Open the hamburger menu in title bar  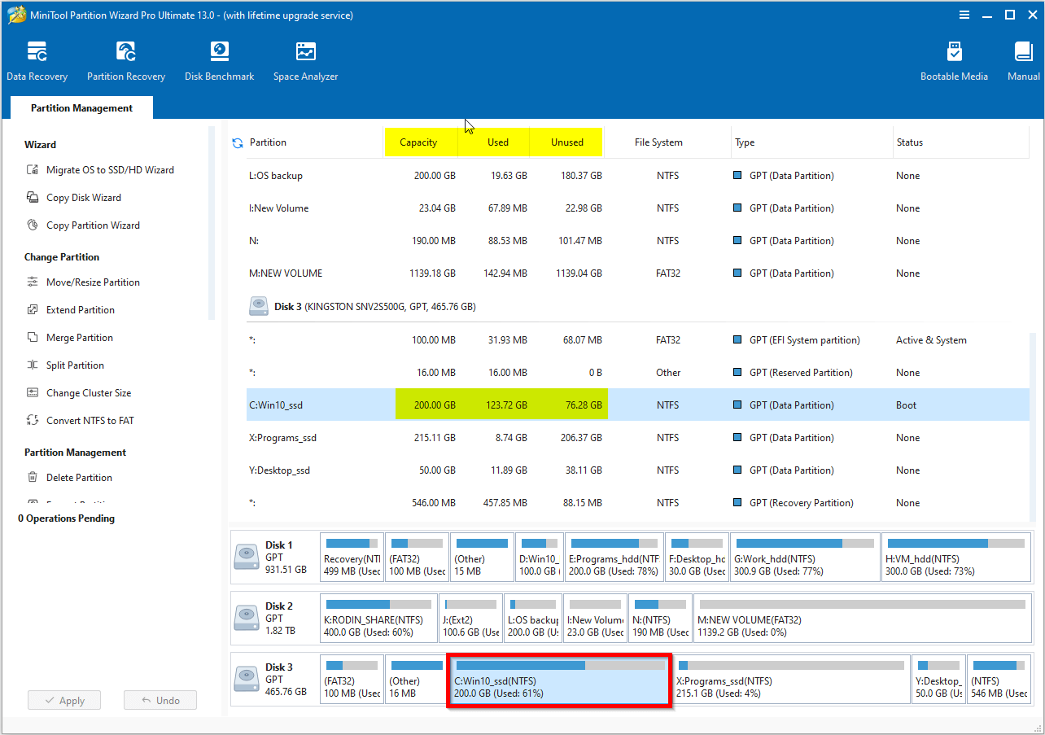[964, 15]
